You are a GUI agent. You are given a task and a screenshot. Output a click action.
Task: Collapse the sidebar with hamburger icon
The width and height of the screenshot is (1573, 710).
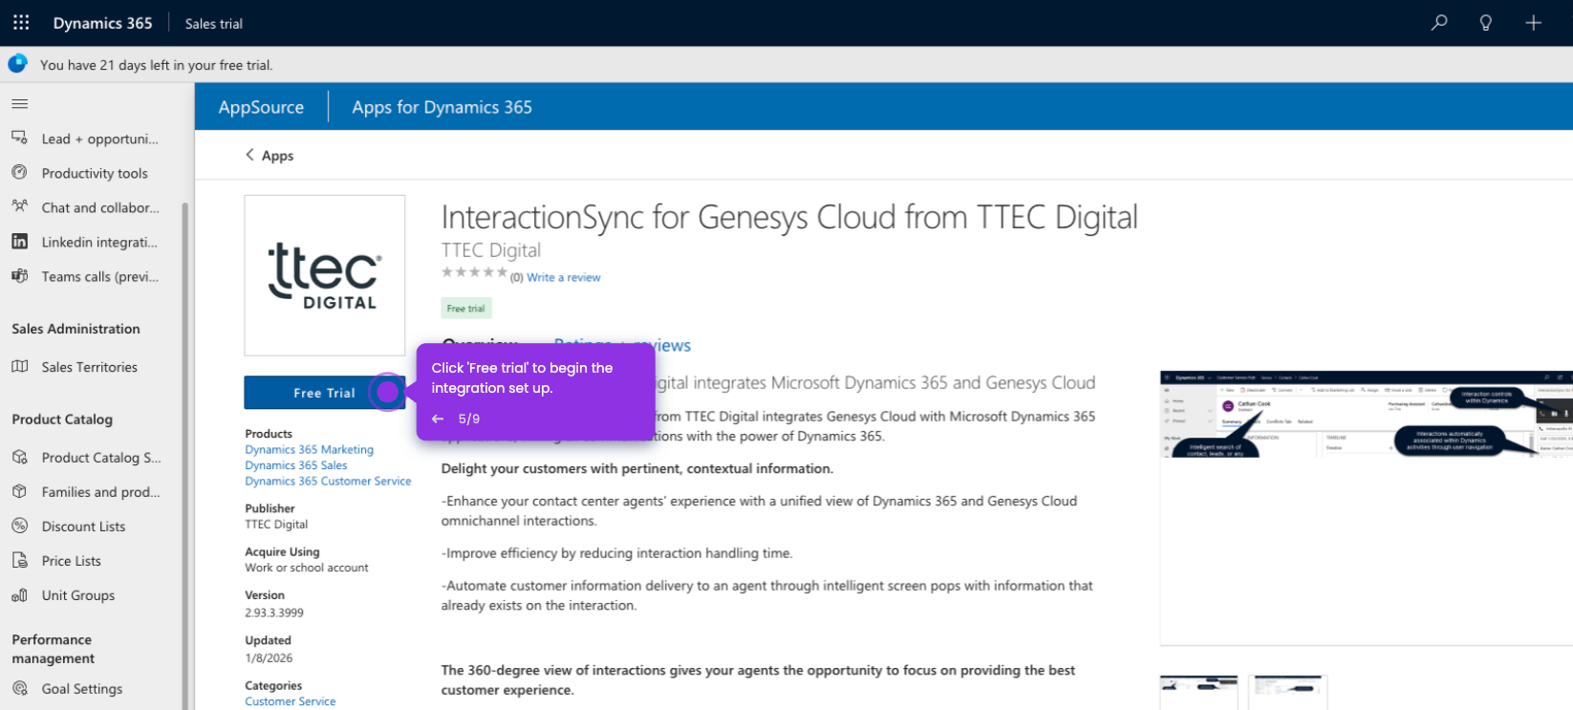[20, 103]
